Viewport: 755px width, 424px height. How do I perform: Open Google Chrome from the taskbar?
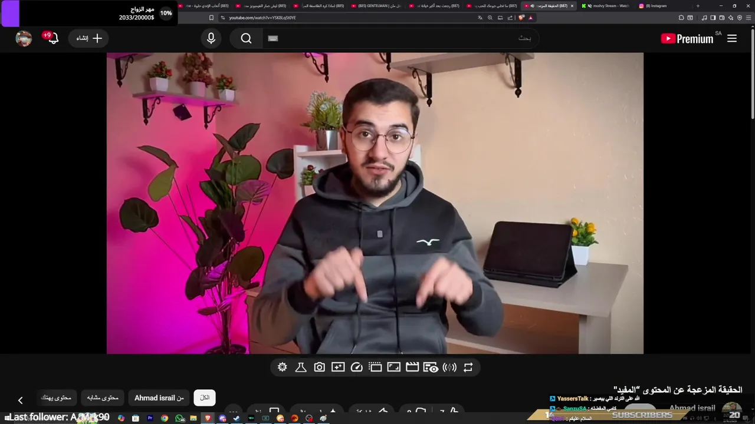coord(165,418)
